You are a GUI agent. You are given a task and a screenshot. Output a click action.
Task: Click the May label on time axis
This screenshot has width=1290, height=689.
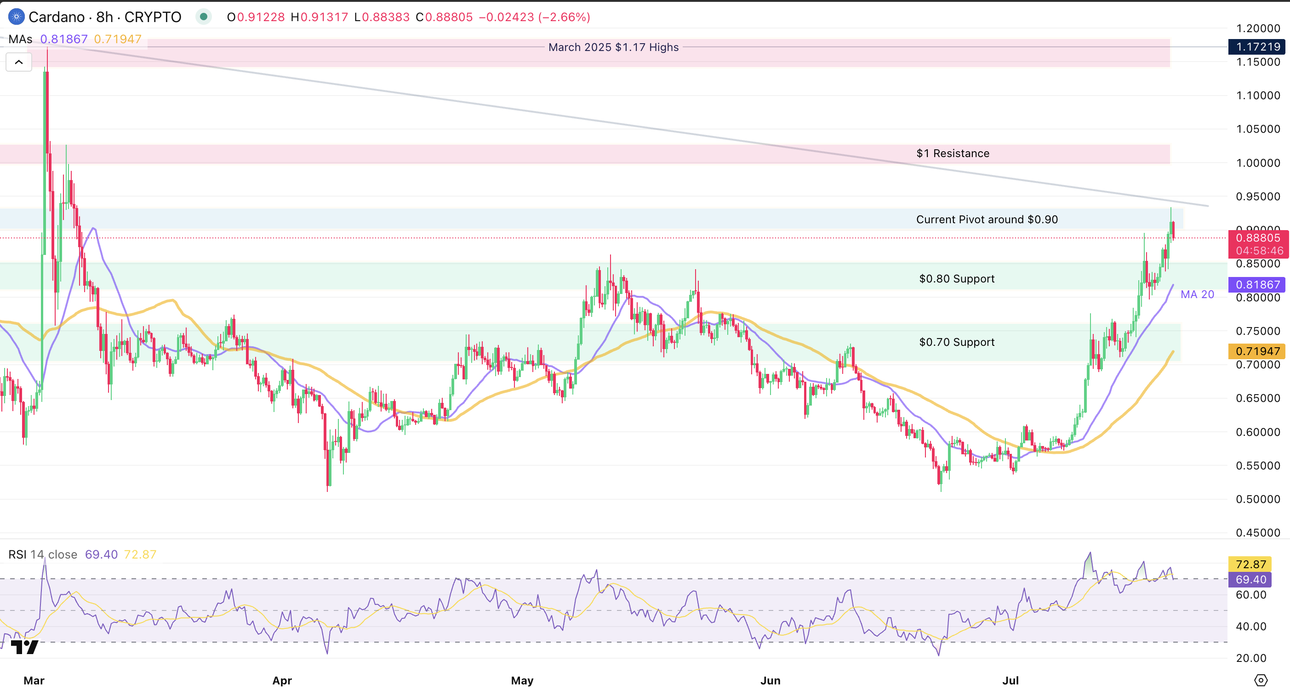[522, 680]
